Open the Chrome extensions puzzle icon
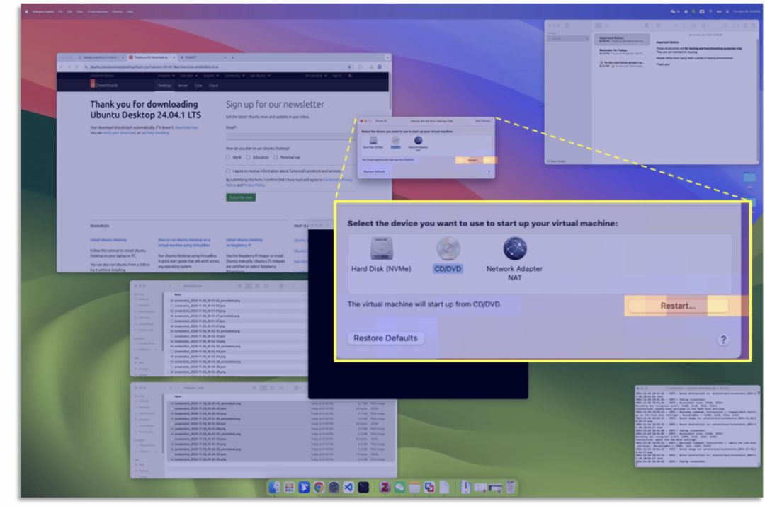 click(x=361, y=67)
